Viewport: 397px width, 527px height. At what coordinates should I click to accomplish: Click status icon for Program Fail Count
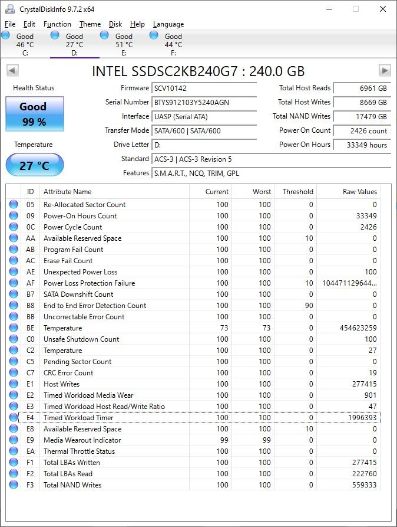pos(14,249)
